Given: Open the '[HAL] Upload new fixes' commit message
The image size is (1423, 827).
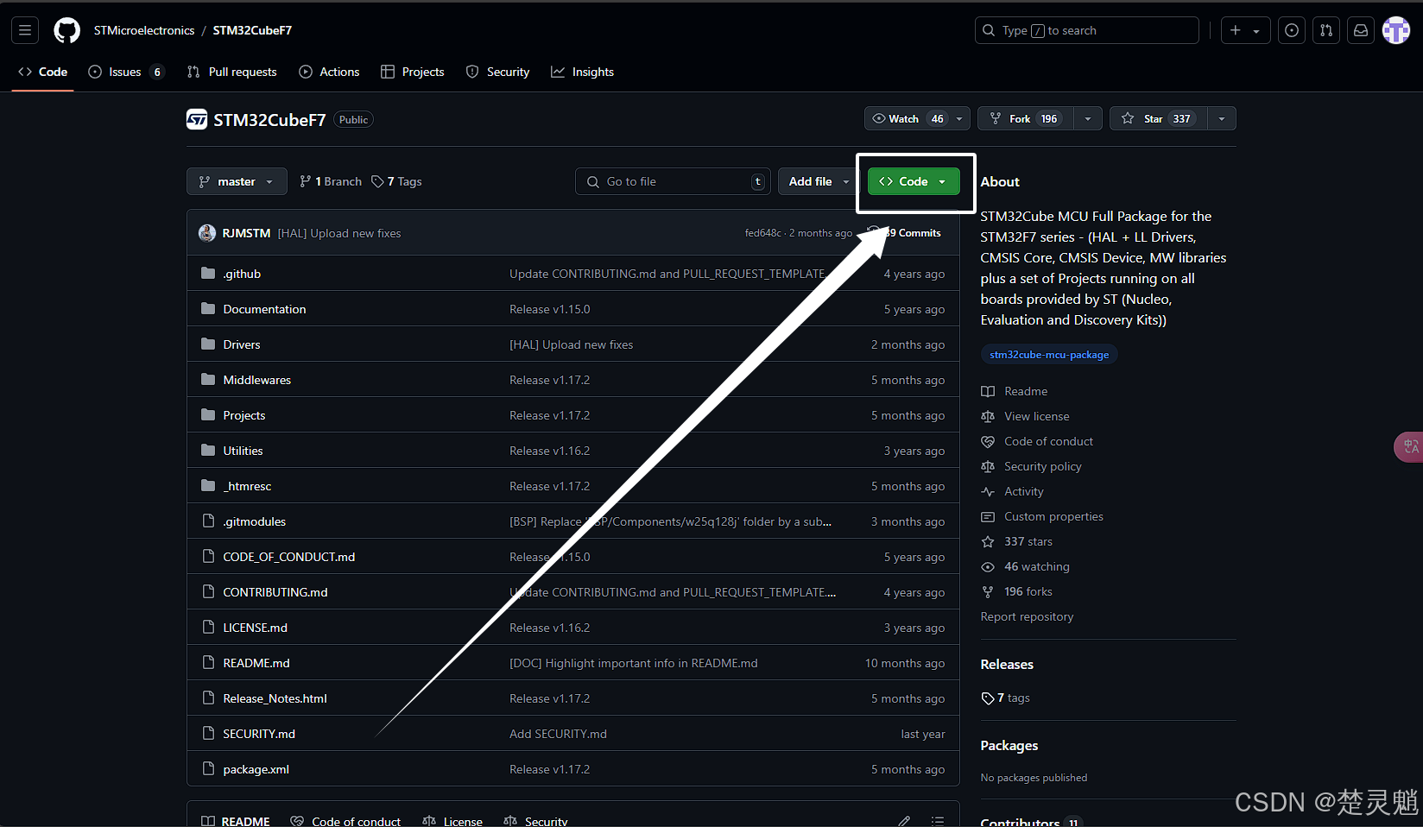Looking at the screenshot, I should tap(339, 233).
